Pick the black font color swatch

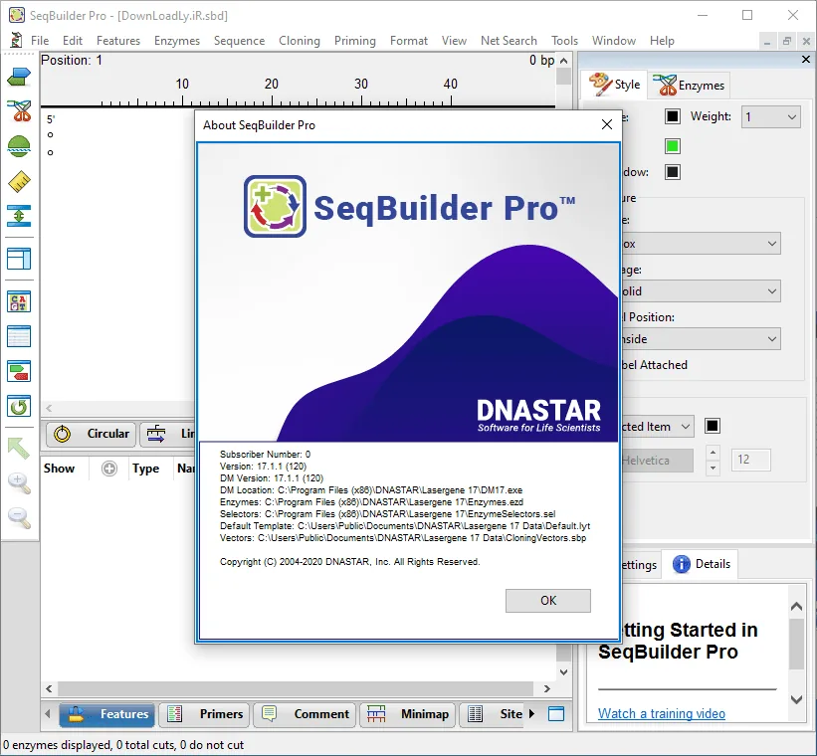tap(713, 426)
